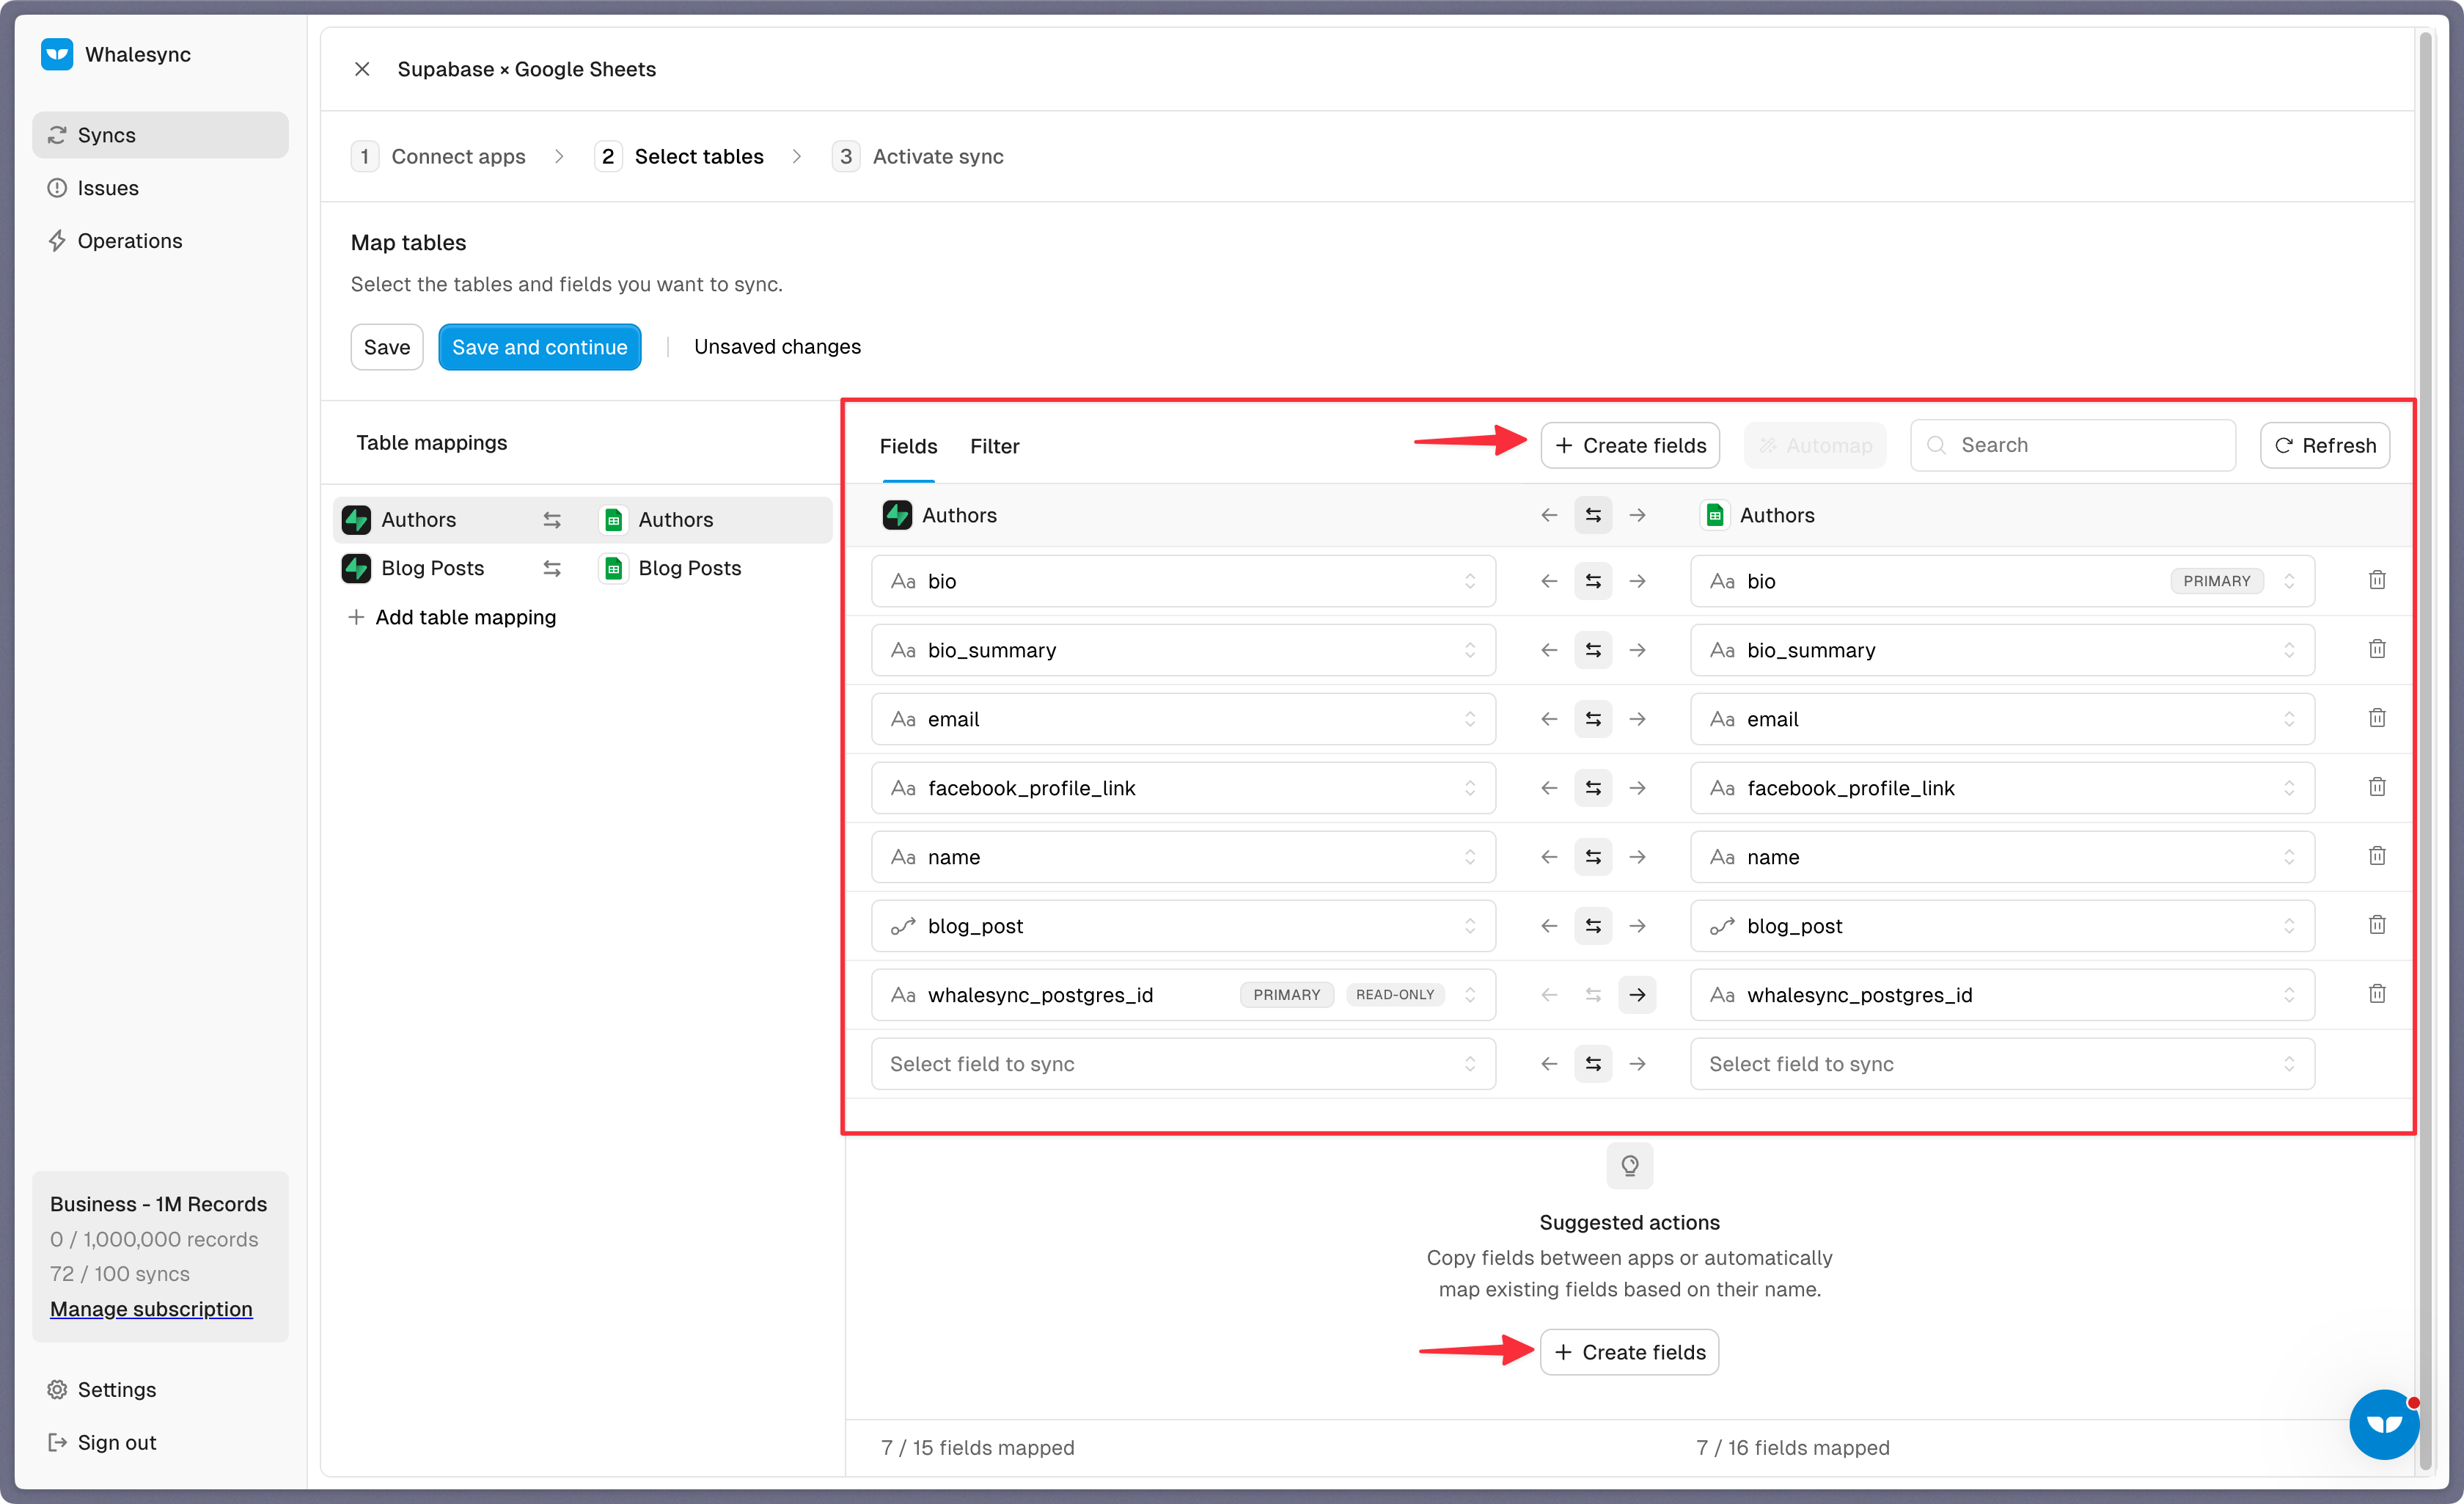Click Create fields under Suggested actions
Image resolution: width=2464 pixels, height=1504 pixels.
point(1629,1353)
